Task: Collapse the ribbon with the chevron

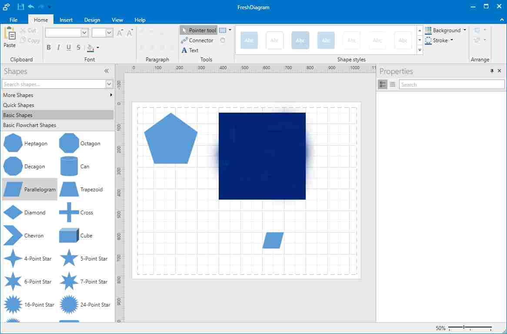Action: [502, 20]
